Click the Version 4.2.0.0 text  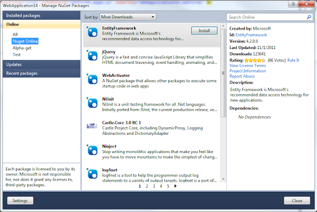244,41
